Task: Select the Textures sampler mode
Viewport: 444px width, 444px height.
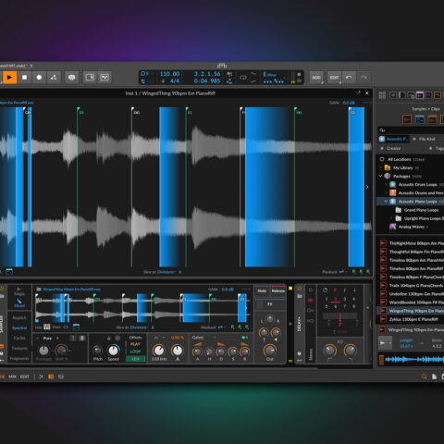Action: (x=19, y=348)
